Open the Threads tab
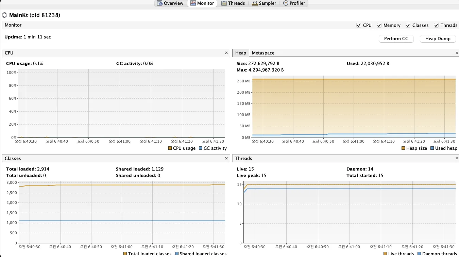This screenshot has width=459, height=257. [233, 3]
